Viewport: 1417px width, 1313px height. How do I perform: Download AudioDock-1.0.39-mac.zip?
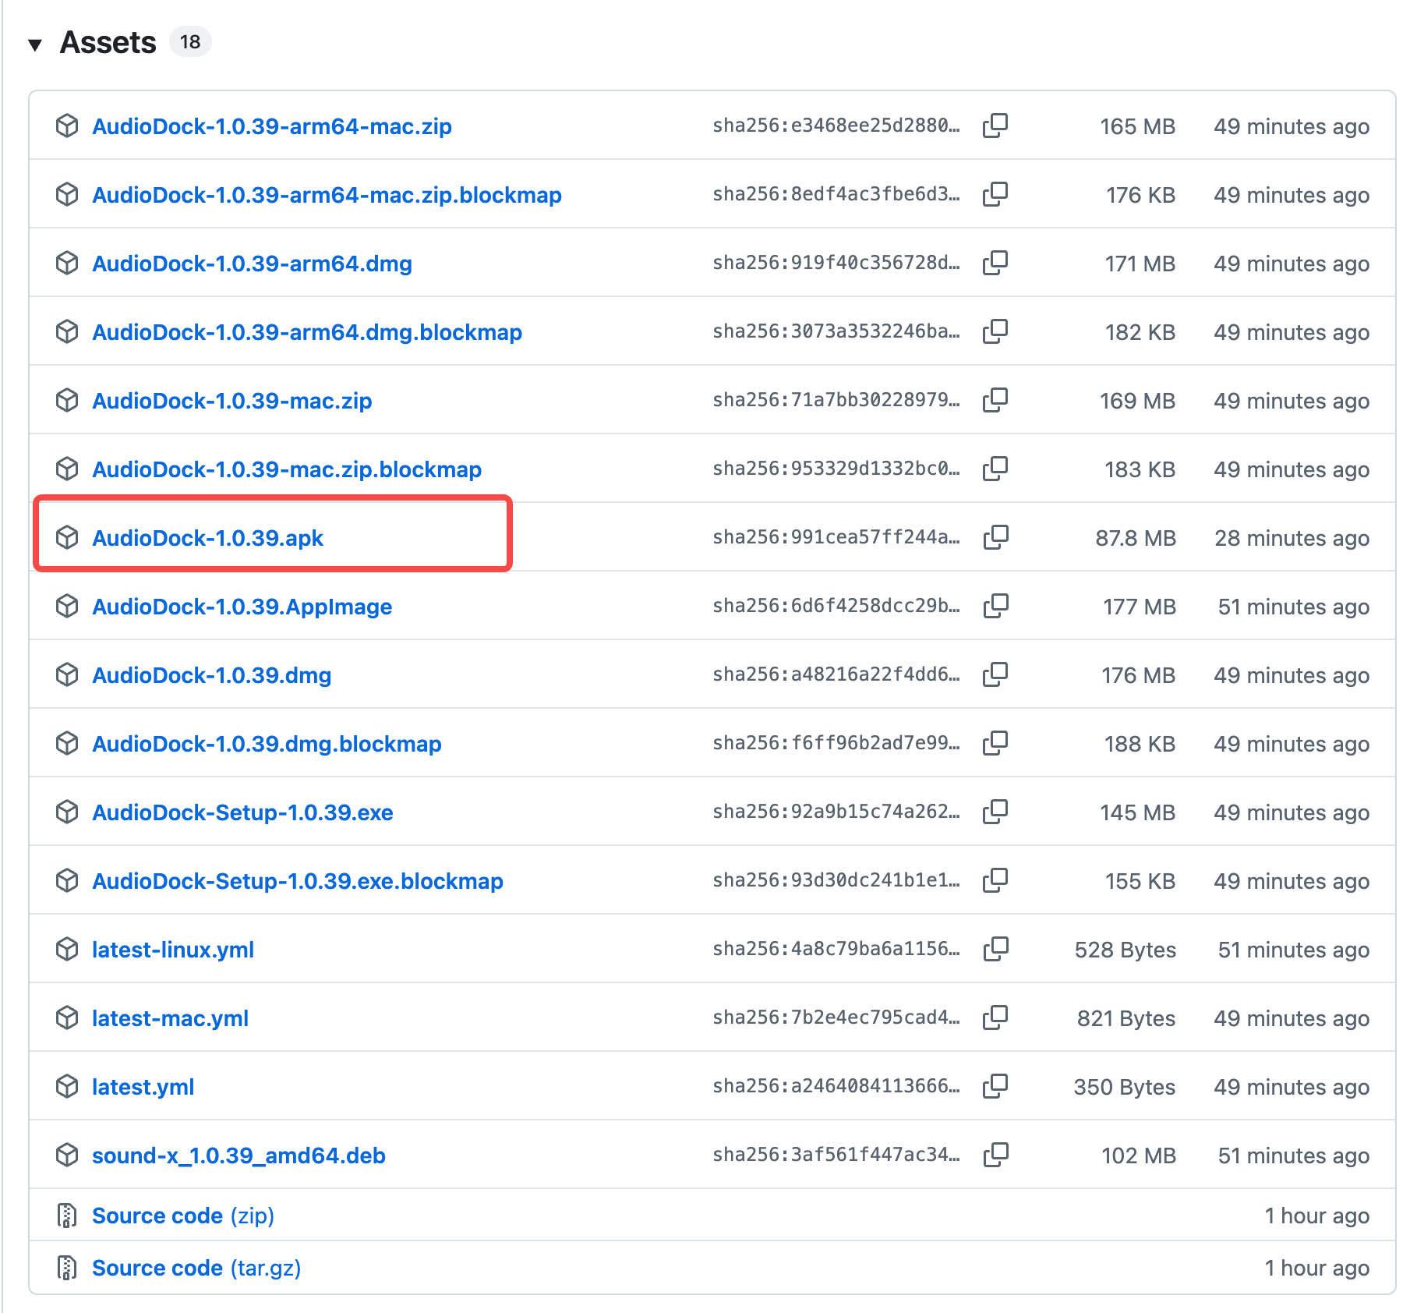232,401
